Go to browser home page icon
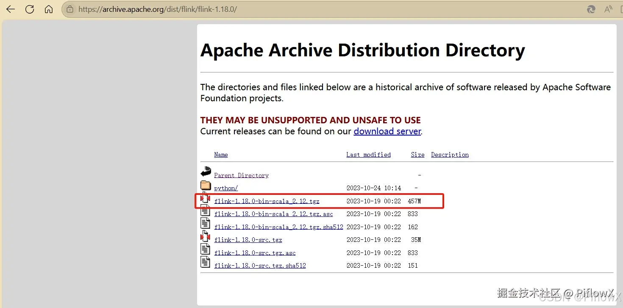 click(49, 9)
